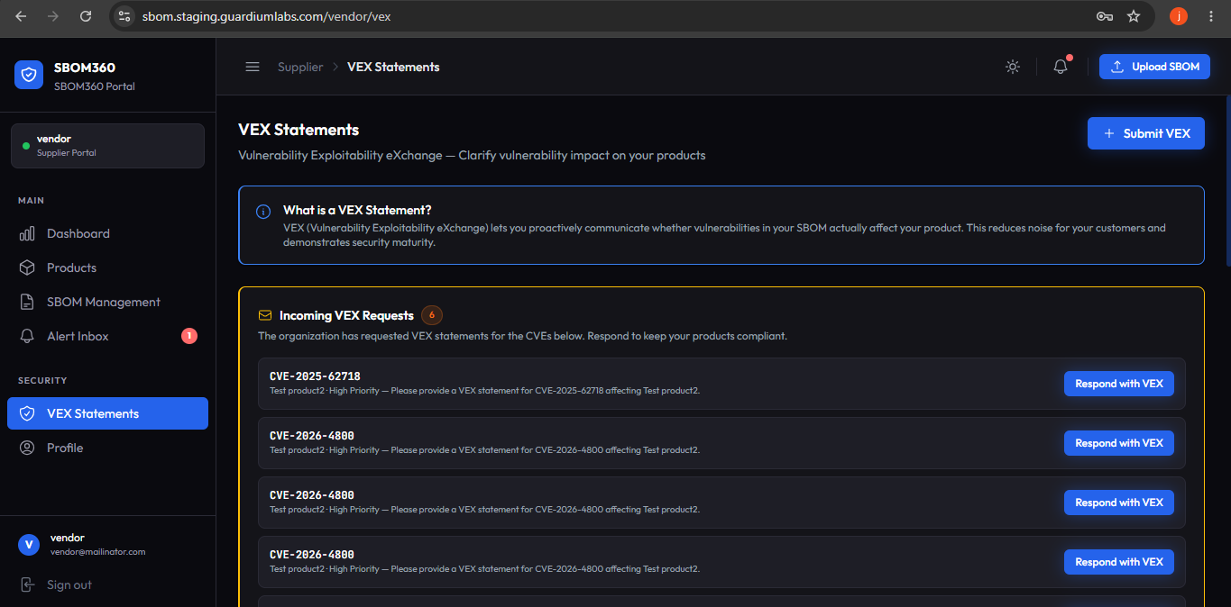Click the Dashboard bar chart icon
The height and width of the screenshot is (607, 1231).
click(28, 233)
